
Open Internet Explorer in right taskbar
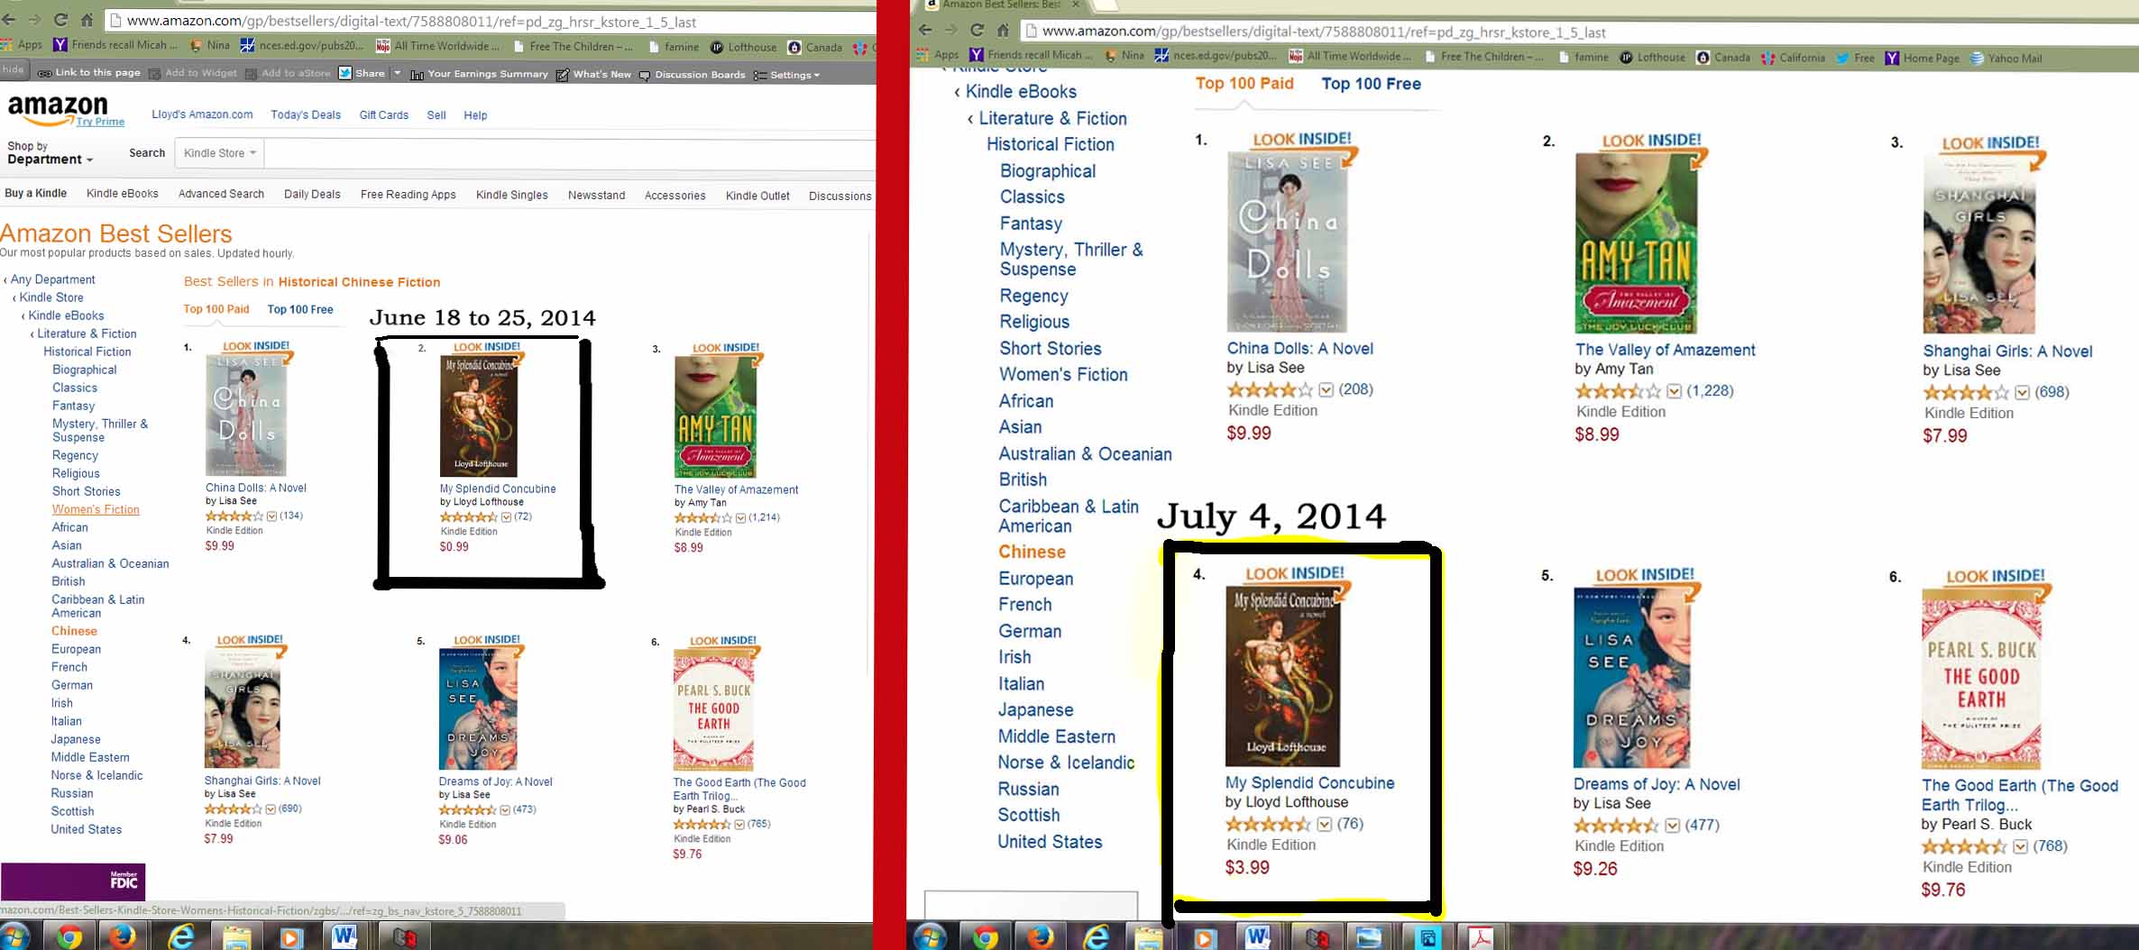[1096, 937]
